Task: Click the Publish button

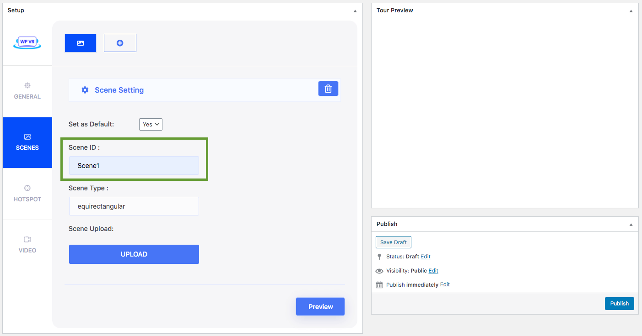Action: tap(619, 304)
